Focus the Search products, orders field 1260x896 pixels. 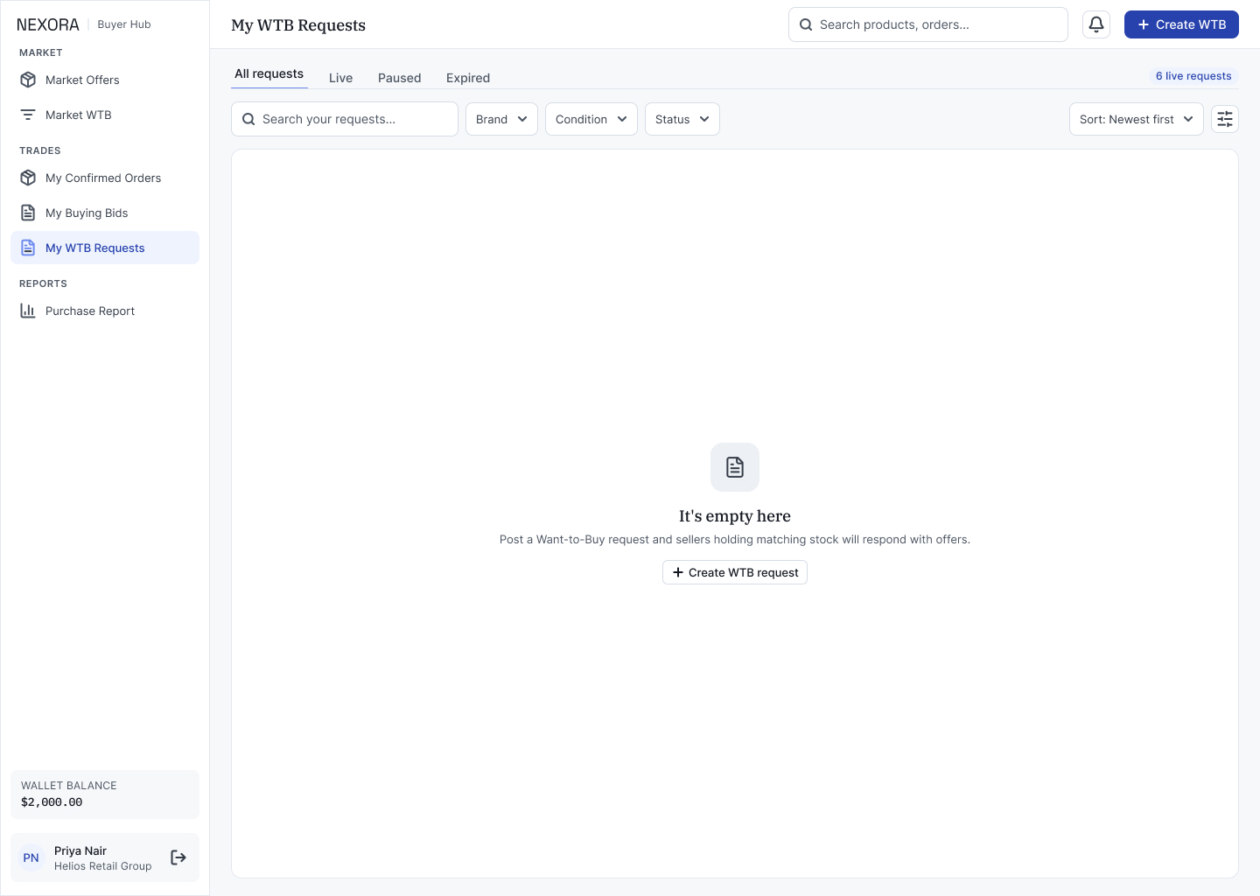[928, 24]
